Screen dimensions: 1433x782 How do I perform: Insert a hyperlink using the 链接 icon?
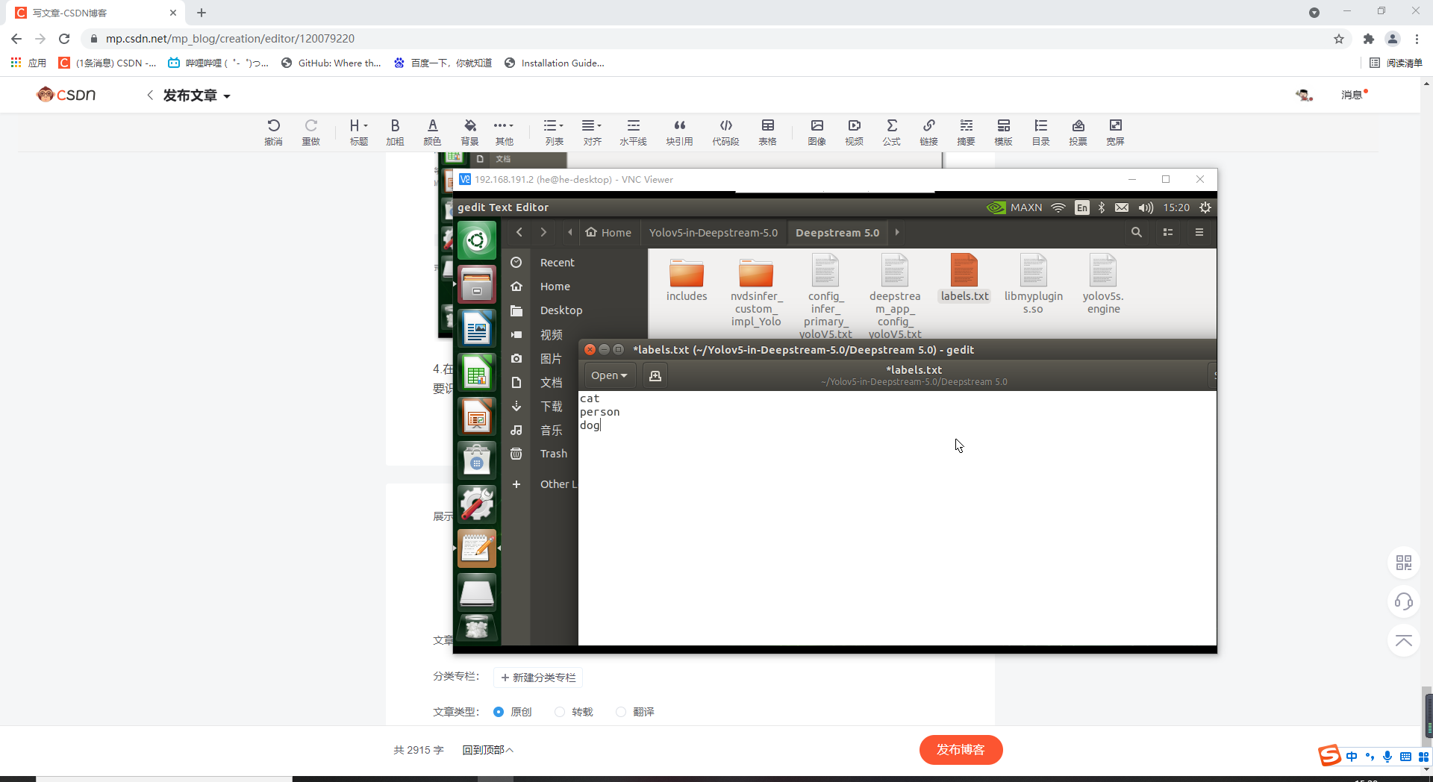point(928,131)
